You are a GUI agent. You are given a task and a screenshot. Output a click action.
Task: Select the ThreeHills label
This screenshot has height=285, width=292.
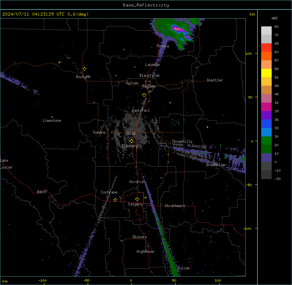pyautogui.click(x=182, y=141)
